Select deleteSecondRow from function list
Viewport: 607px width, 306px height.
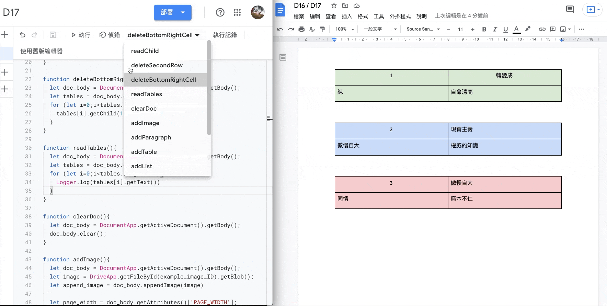click(x=157, y=65)
